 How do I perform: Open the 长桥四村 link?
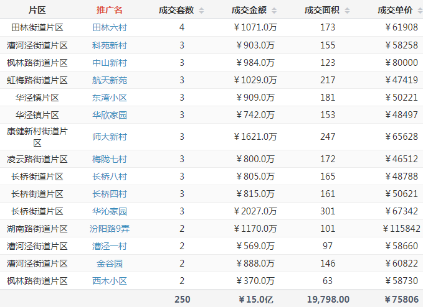point(110,194)
